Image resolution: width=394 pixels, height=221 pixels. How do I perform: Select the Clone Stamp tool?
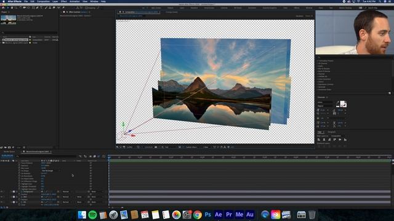point(50,8)
